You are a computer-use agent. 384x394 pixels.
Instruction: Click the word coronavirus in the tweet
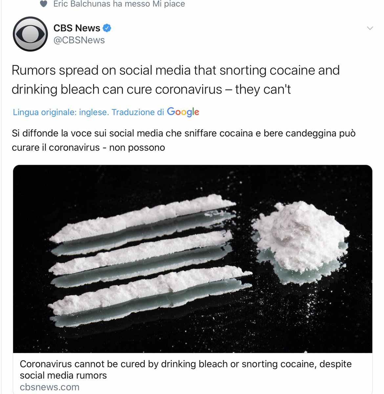point(189,89)
